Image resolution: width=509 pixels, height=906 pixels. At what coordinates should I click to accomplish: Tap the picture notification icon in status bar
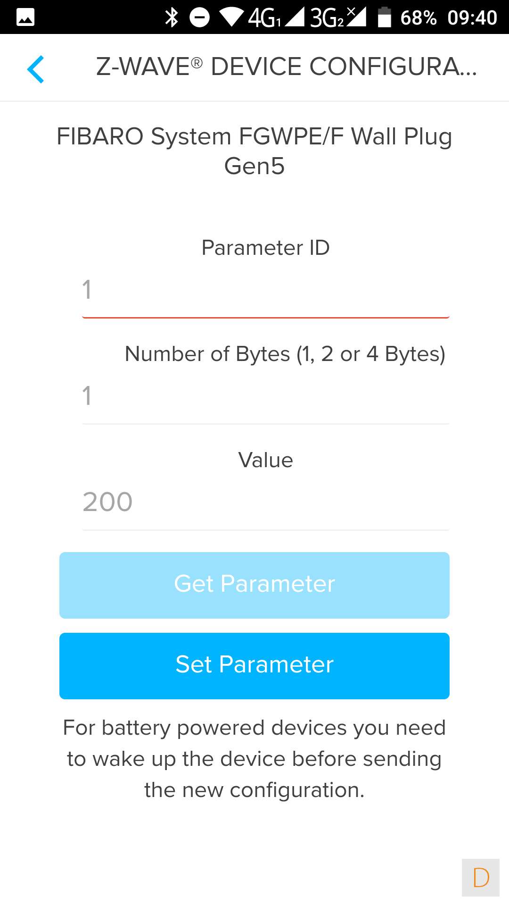tap(25, 17)
